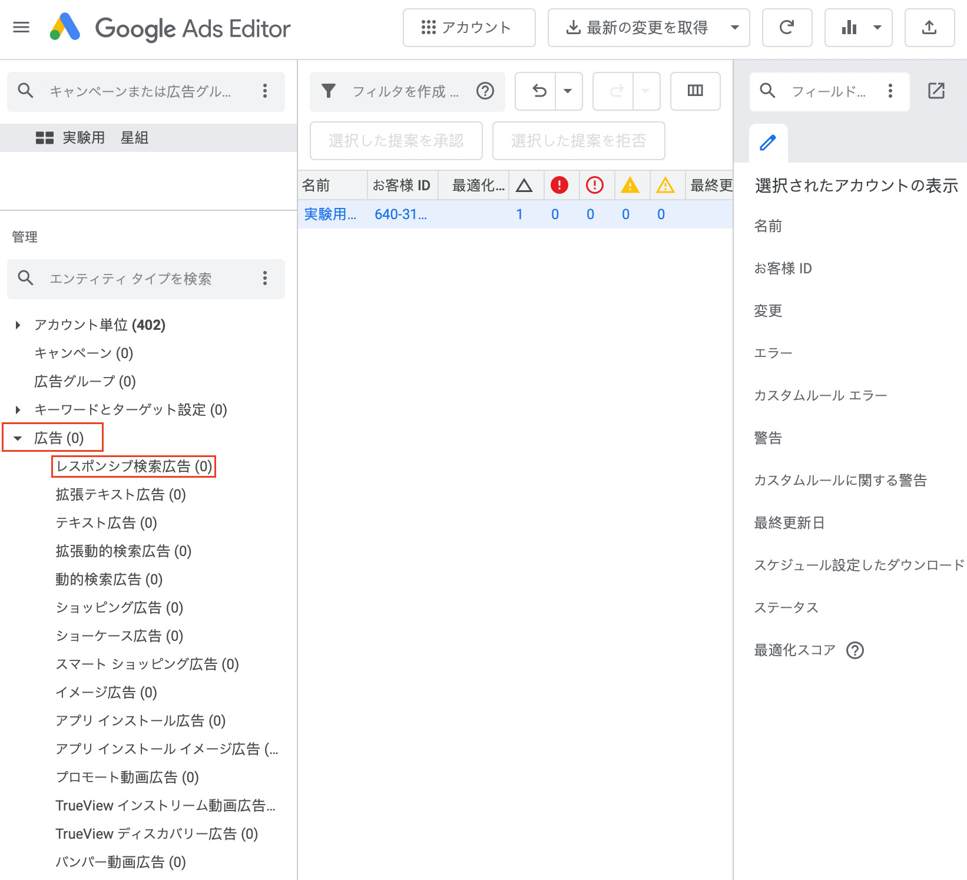Click the upload/post changes icon
Viewport: 967px width, 880px height.
[929, 27]
